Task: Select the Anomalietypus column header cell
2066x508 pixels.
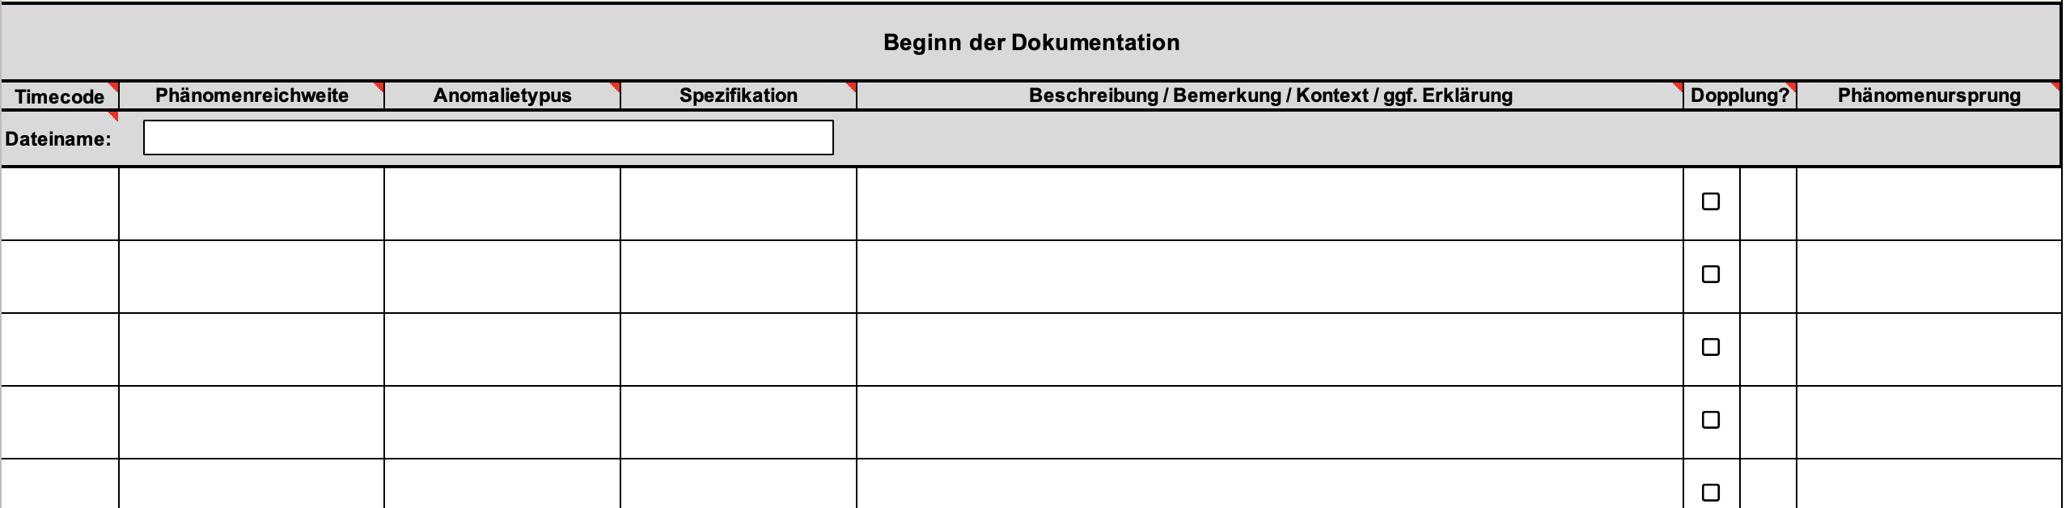Action: 502,95
